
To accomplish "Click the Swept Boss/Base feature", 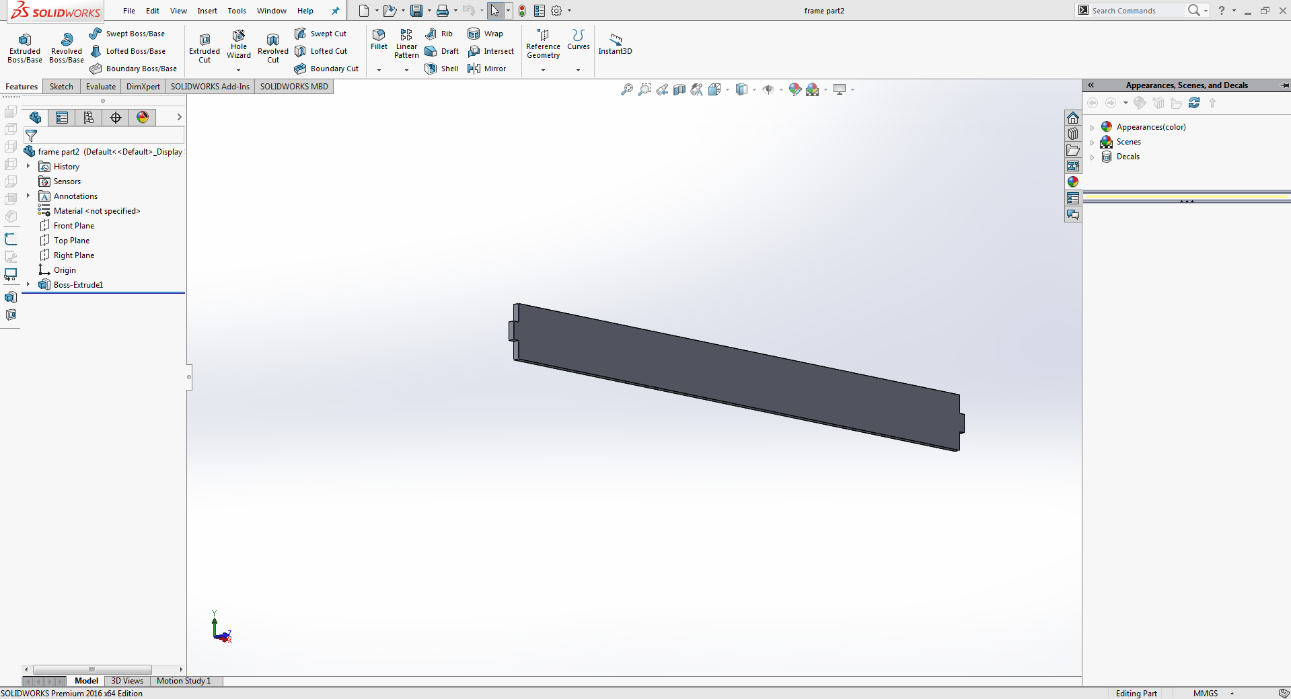I will pyautogui.click(x=126, y=34).
